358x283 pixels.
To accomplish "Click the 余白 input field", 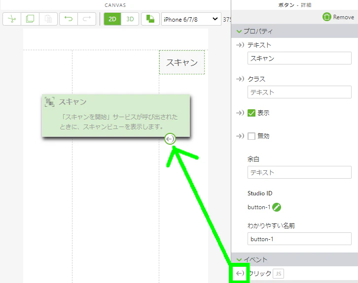I will click(299, 172).
